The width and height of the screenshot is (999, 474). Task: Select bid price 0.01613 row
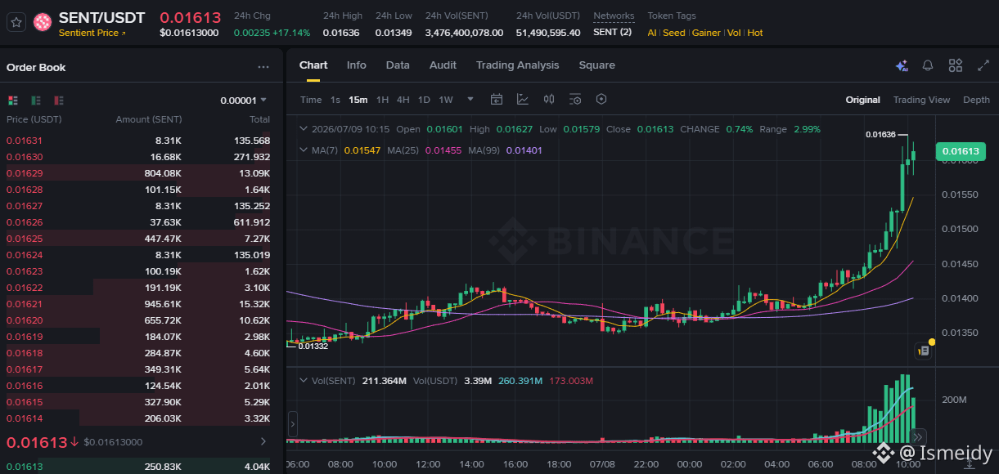click(x=138, y=467)
